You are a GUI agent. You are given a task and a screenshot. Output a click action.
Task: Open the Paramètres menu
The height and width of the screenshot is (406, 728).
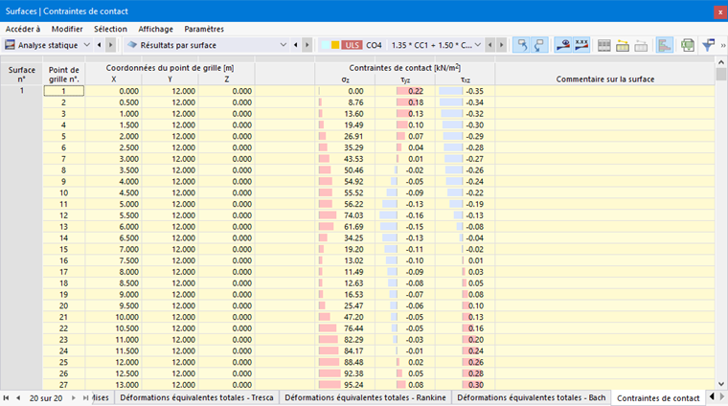pos(204,29)
